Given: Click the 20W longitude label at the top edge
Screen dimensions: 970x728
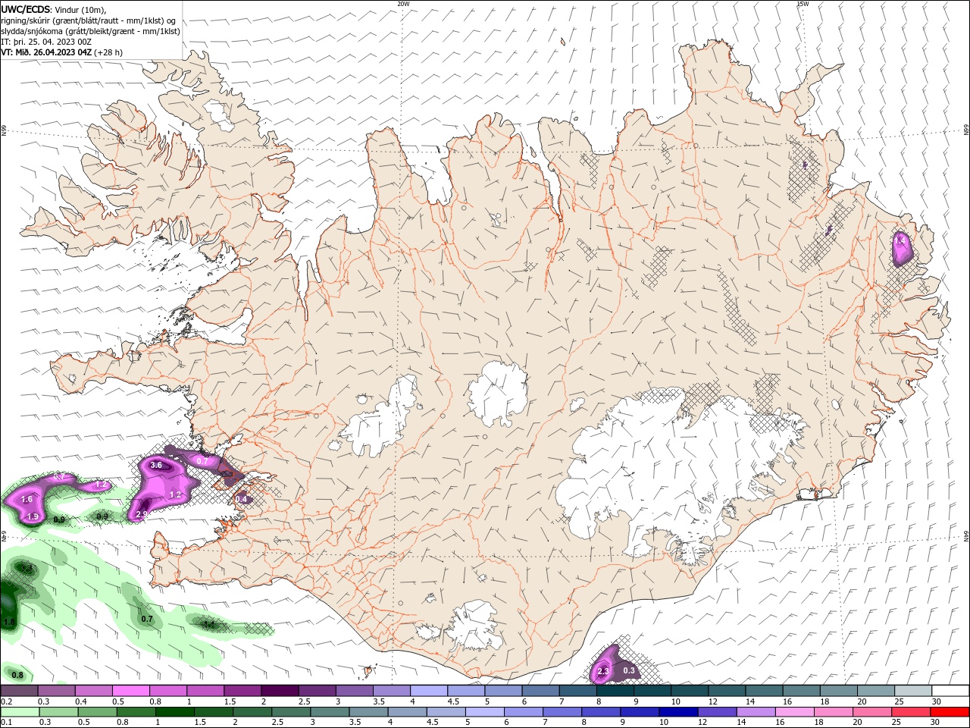Looking at the screenshot, I should click(x=403, y=4).
